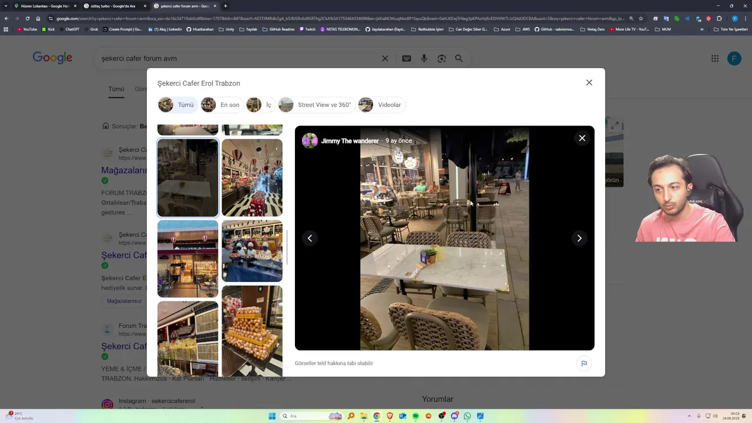Select the Street View ve 360° filter
The width and height of the screenshot is (752, 423).
tap(316, 105)
